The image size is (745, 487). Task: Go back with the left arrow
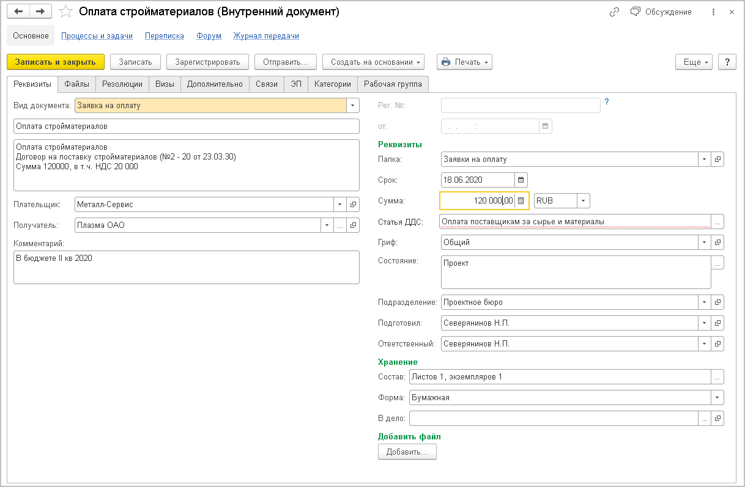tap(18, 12)
